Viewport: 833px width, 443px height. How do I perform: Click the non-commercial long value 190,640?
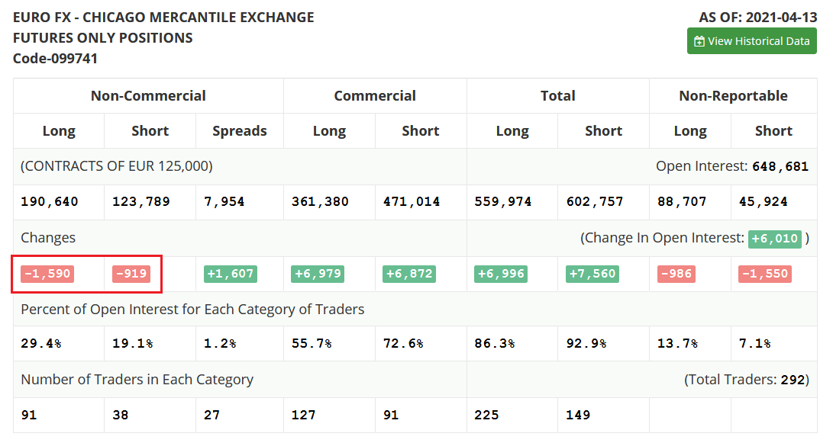tap(50, 201)
